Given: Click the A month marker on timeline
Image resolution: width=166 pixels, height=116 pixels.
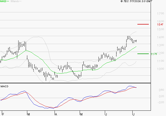Looking at the screenshot, I should pyautogui.click(x=56, y=114).
